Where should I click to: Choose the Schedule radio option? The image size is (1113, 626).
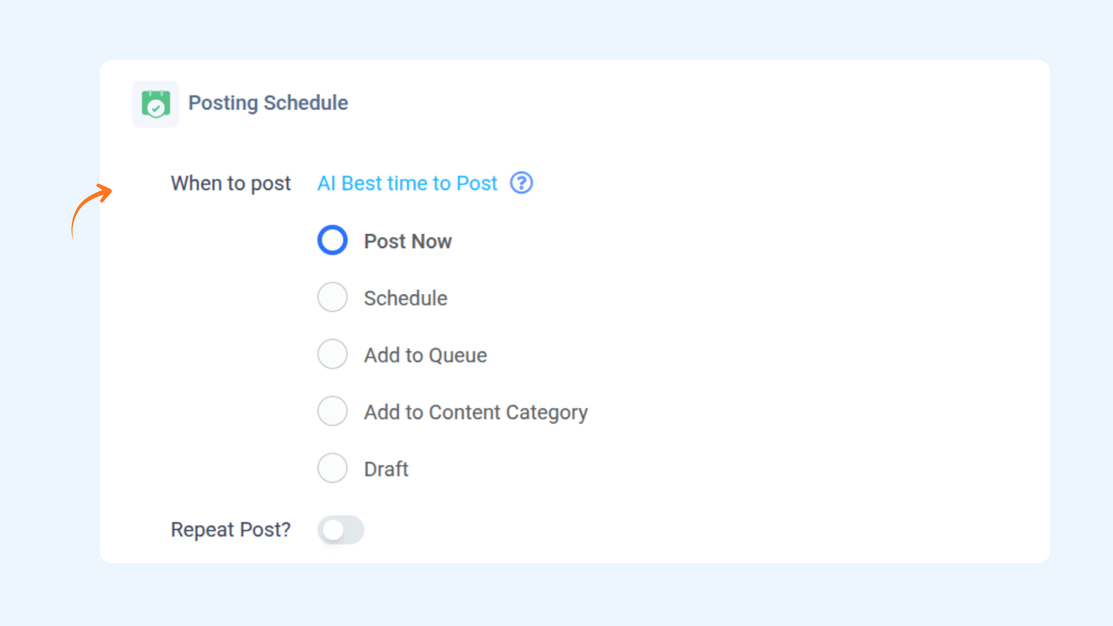point(332,297)
